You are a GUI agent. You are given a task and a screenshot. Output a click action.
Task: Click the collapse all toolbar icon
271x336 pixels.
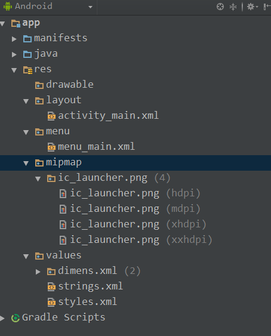pos(233,7)
